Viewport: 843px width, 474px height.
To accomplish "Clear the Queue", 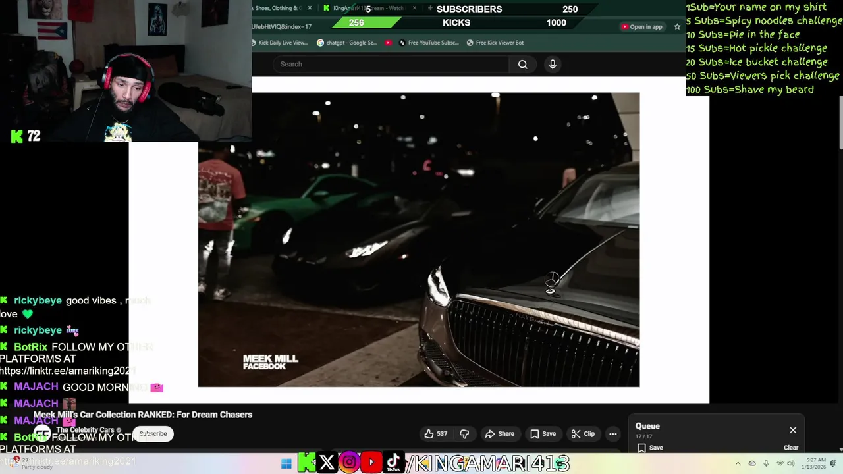I will (791, 448).
